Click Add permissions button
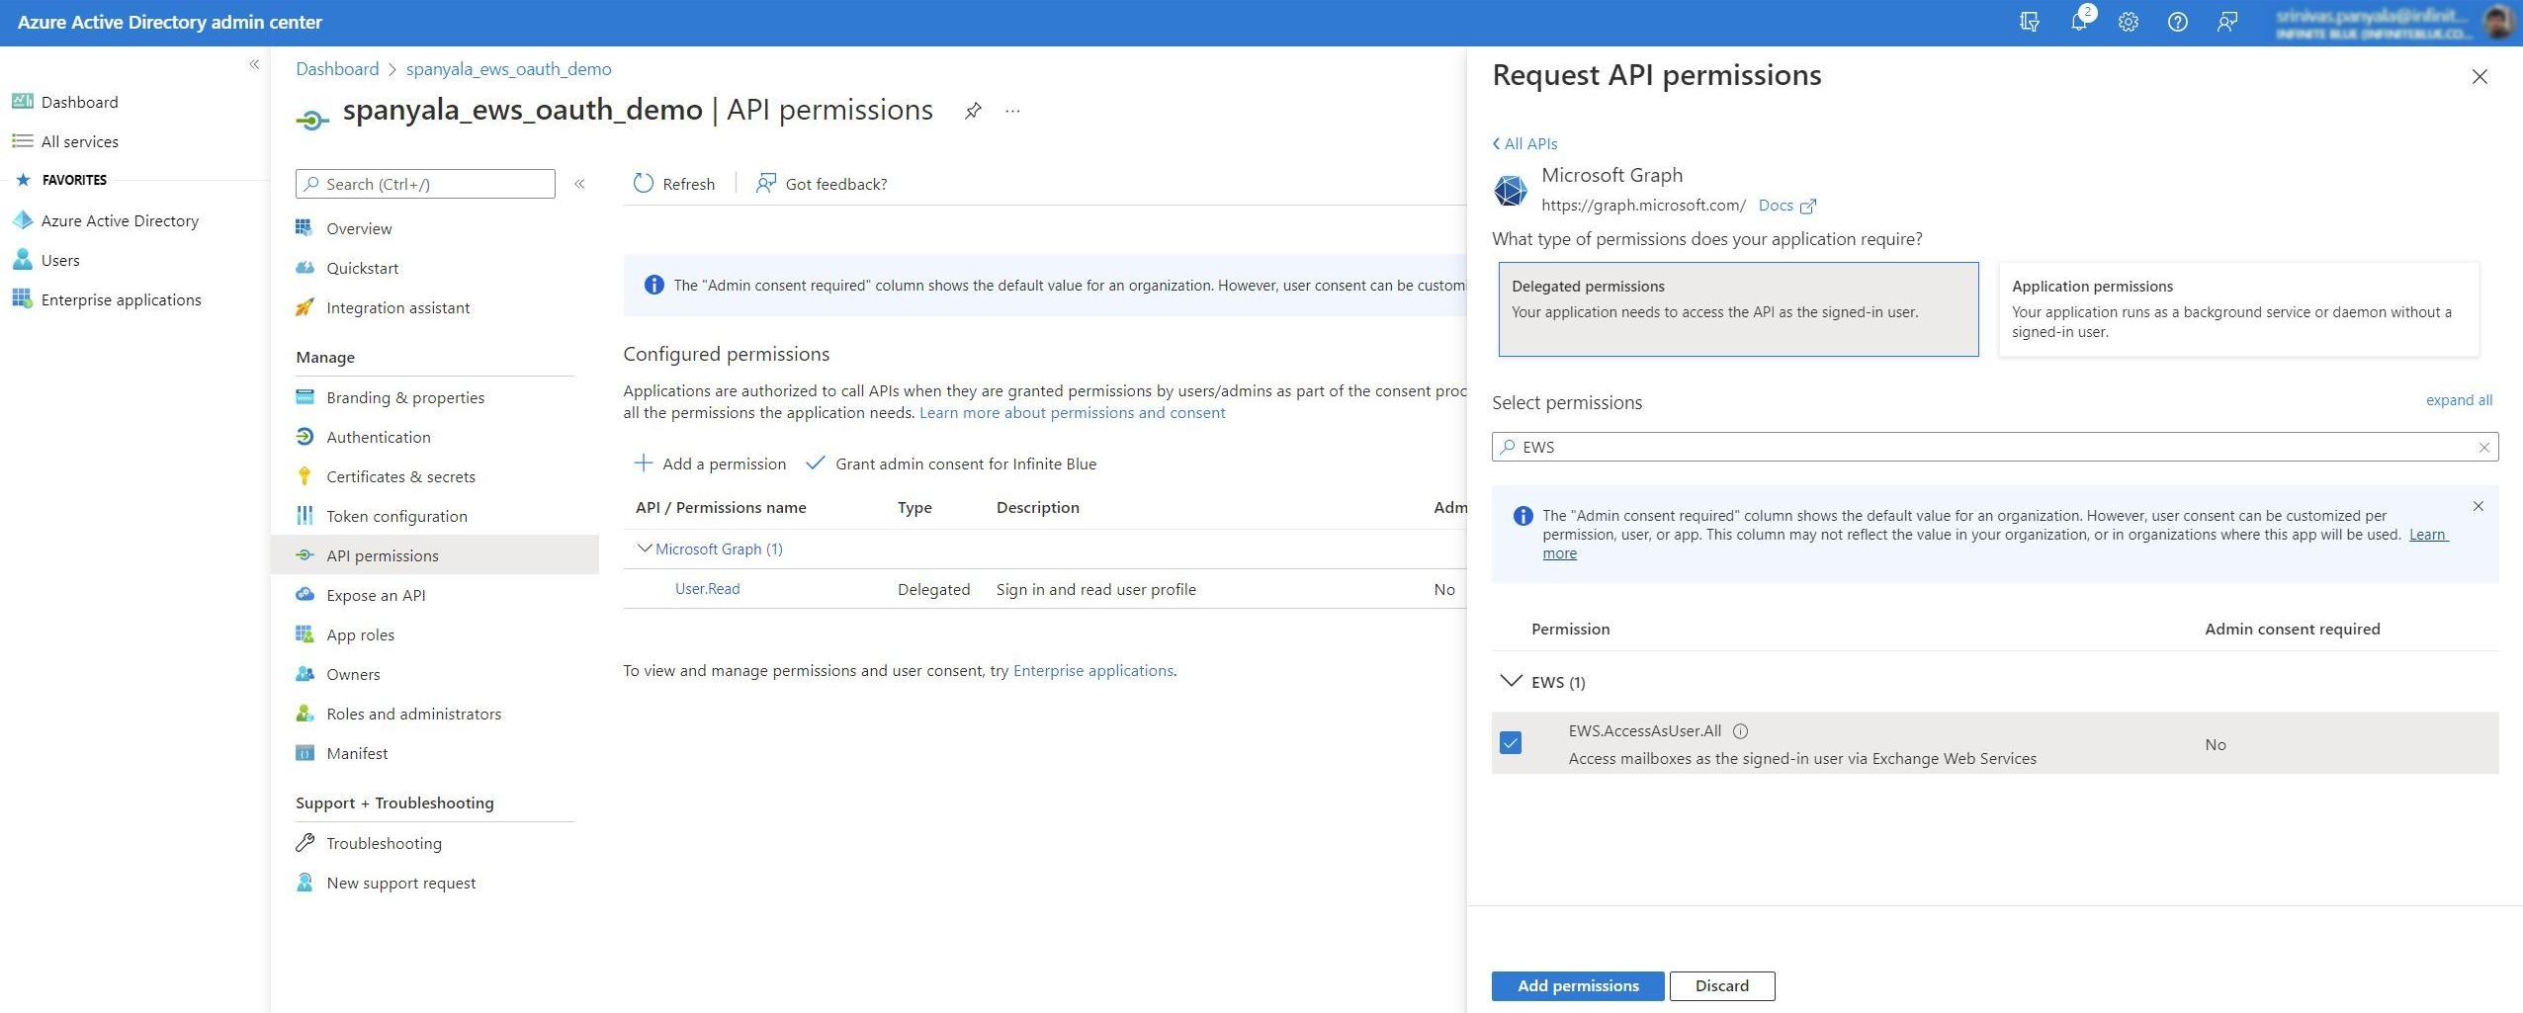This screenshot has height=1013, width=2523. (1578, 985)
